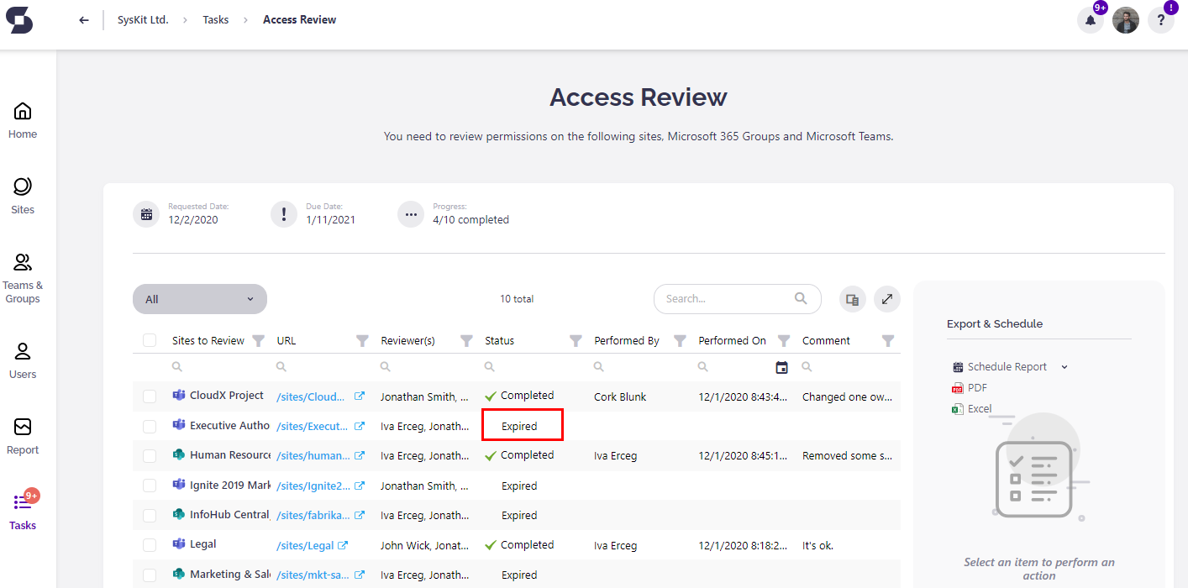
Task: Open the Schedule Report calendar icon
Action: click(956, 366)
